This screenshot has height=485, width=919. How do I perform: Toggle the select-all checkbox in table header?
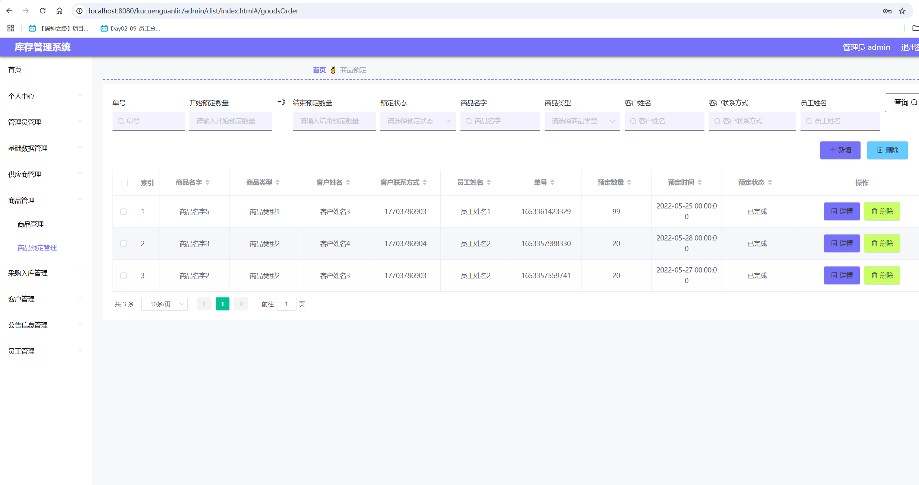coord(124,183)
